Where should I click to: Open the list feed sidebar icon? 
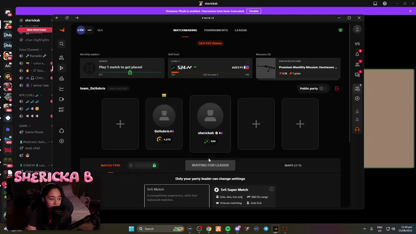coord(61,110)
